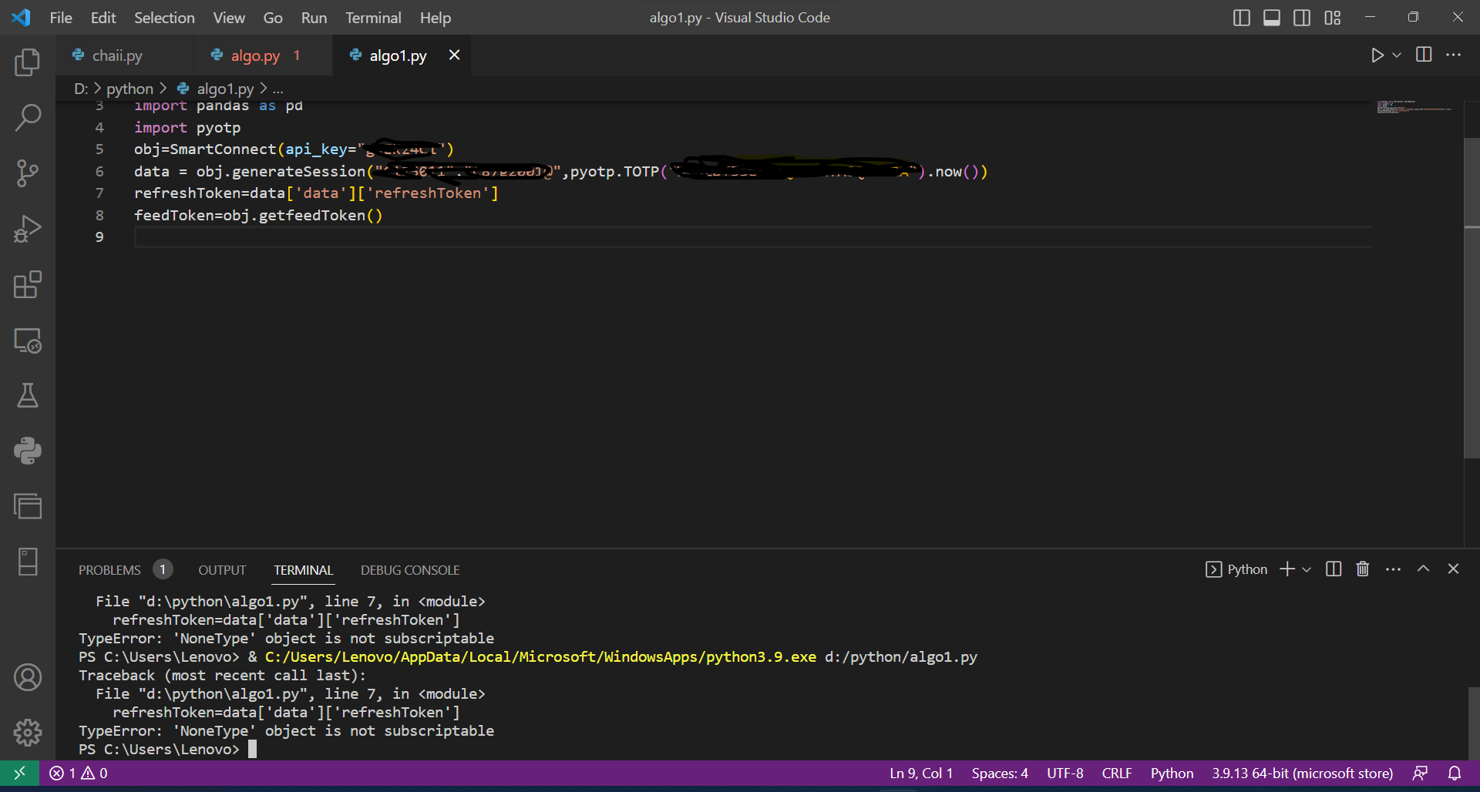The width and height of the screenshot is (1480, 792).
Task: Click Ln 9, Col 1 status entry
Action: (x=921, y=773)
